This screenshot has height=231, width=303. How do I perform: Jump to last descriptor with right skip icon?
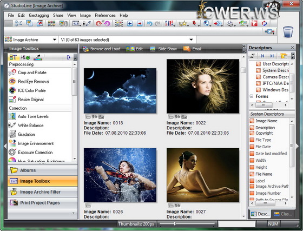pyautogui.click(x=272, y=56)
